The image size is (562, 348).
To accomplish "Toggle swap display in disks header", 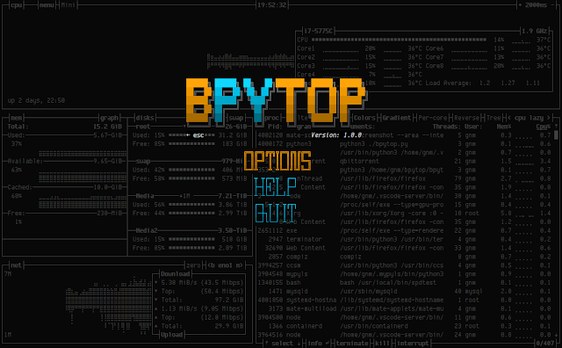I will (x=236, y=118).
